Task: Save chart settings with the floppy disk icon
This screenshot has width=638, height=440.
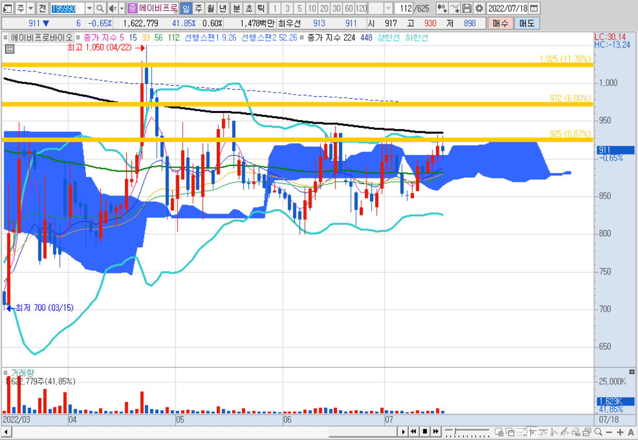Action: tap(467, 8)
